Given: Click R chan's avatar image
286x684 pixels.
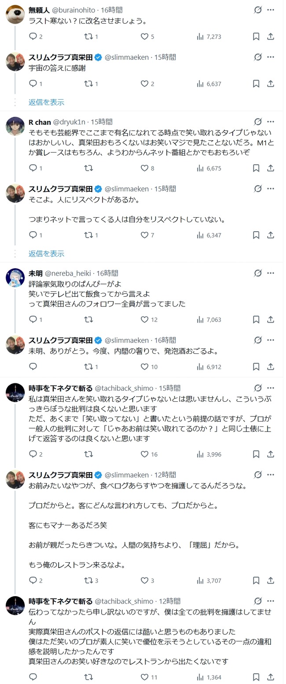Looking at the screenshot, I should coord(15,126).
